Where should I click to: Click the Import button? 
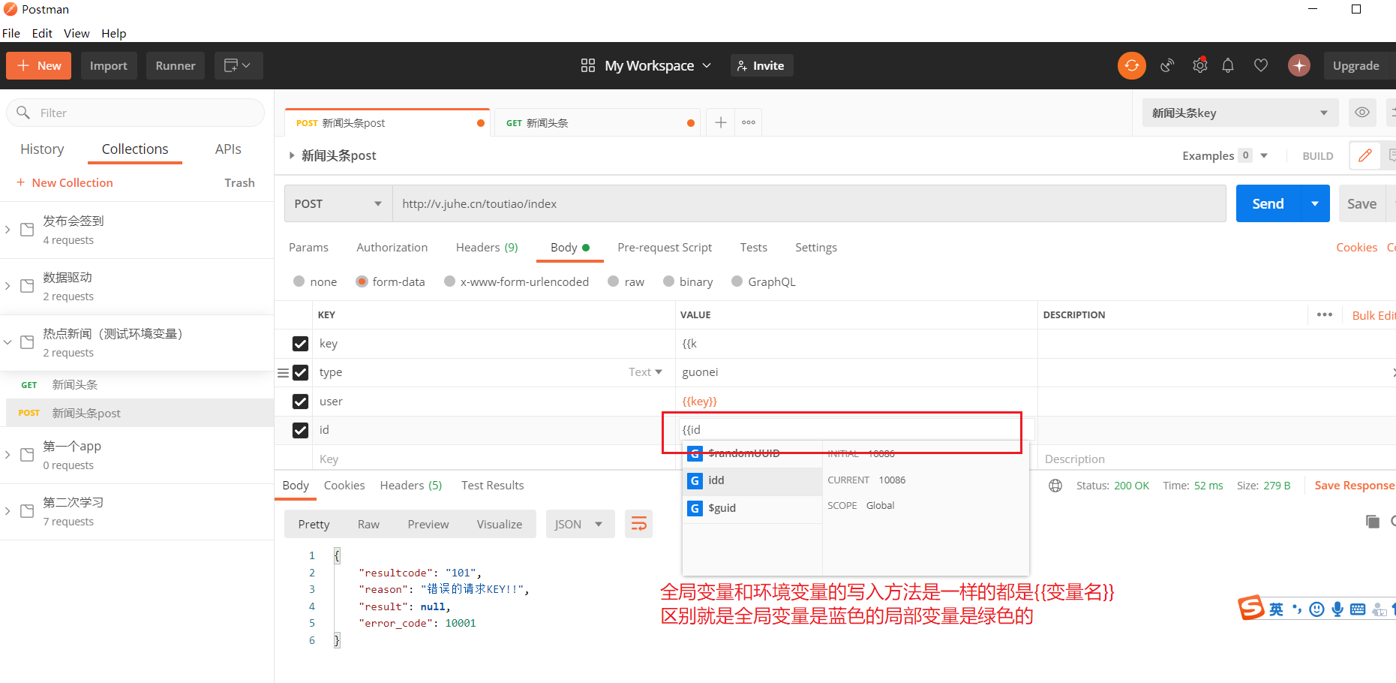[x=109, y=65]
